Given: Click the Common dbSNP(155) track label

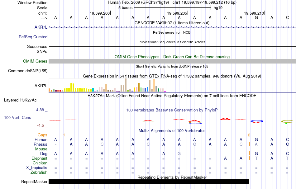Looking at the screenshot, I should [28, 71].
